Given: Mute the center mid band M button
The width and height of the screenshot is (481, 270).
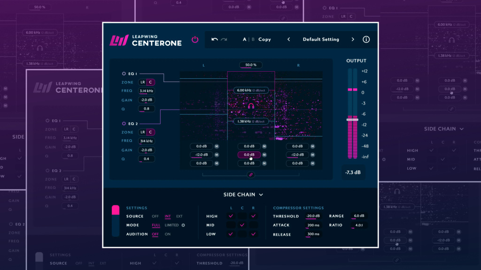Looking at the screenshot, I should (x=264, y=155).
